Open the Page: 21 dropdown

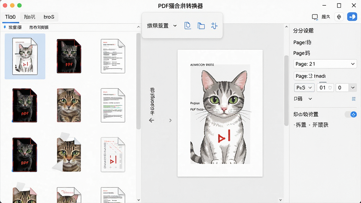325,64
